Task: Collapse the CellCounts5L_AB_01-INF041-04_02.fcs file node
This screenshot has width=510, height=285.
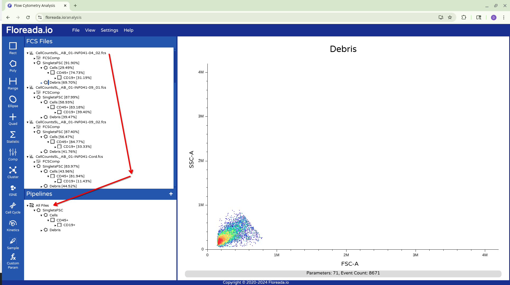Action: tap(28, 53)
